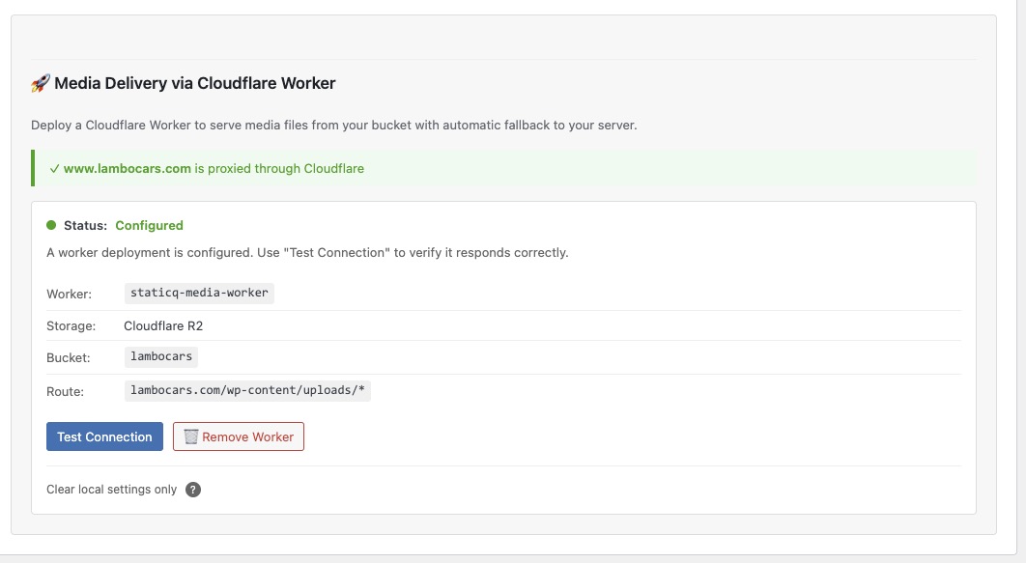Click the worker deployment description text
This screenshot has width=1026, height=563.
pos(307,252)
